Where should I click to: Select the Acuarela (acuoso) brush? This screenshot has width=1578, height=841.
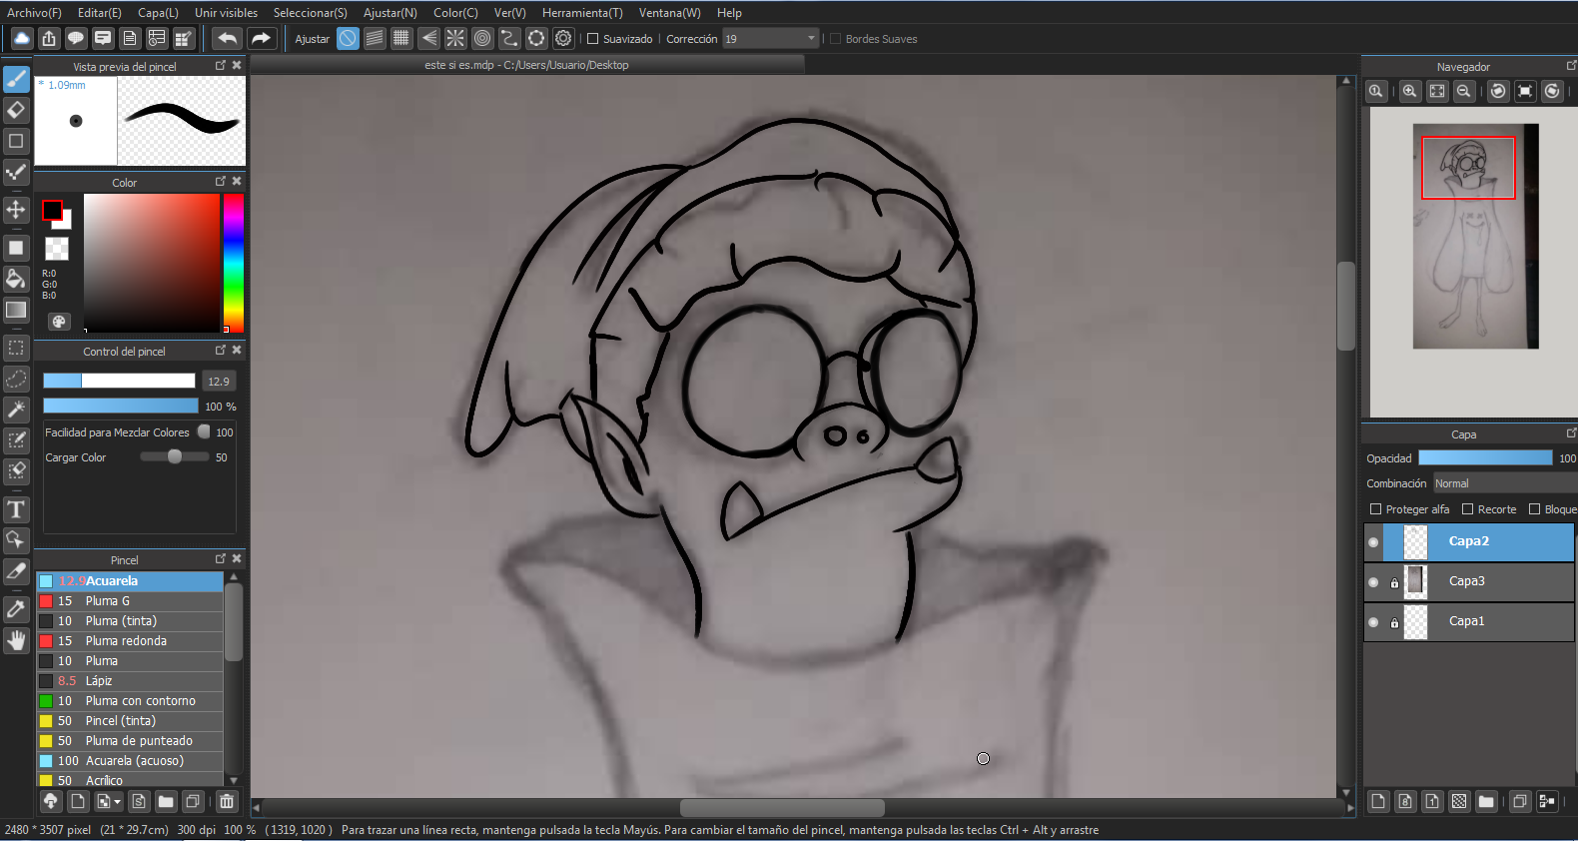pos(130,761)
